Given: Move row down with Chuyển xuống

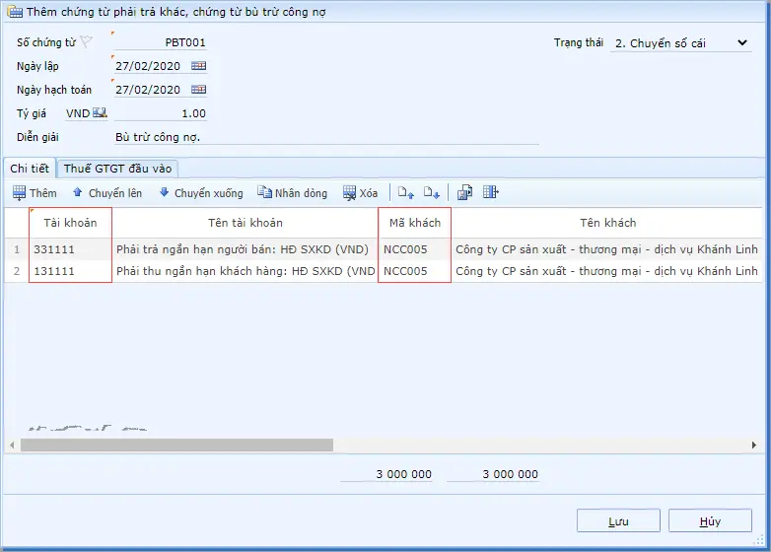Looking at the screenshot, I should point(201,193).
